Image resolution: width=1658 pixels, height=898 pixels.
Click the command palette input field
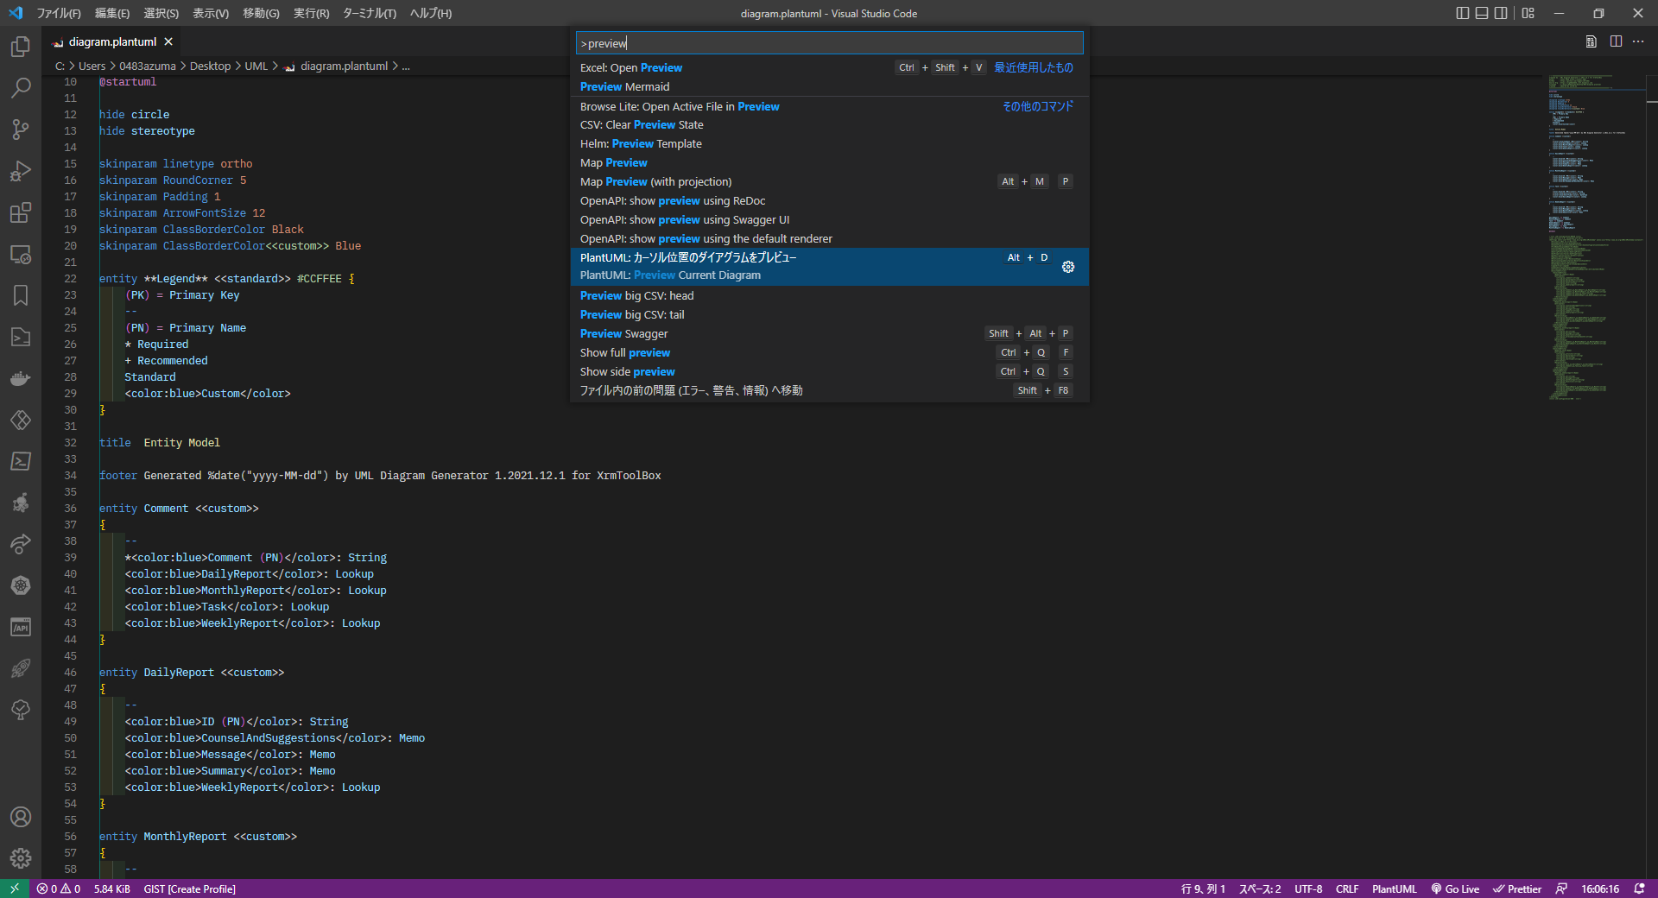829,43
